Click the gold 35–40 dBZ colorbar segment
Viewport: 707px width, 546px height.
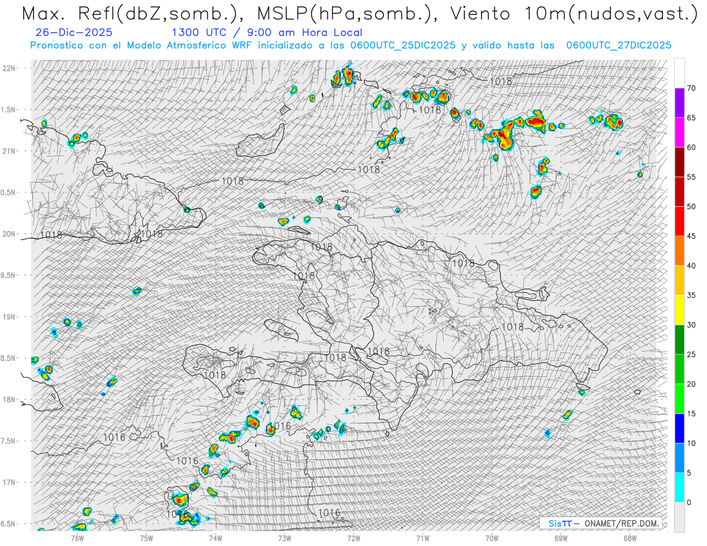click(x=679, y=280)
